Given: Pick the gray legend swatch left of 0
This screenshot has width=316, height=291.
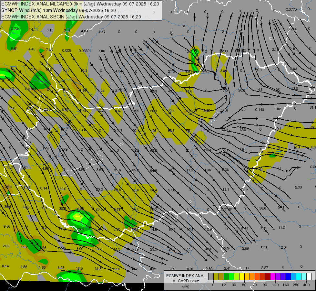Looking at the screenshot, I should [x=211, y=276].
